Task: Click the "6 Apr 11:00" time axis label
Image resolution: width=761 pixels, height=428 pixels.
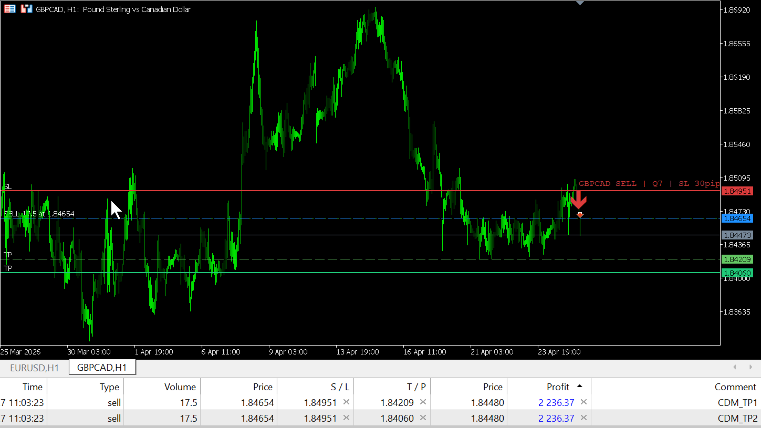Action: click(221, 352)
